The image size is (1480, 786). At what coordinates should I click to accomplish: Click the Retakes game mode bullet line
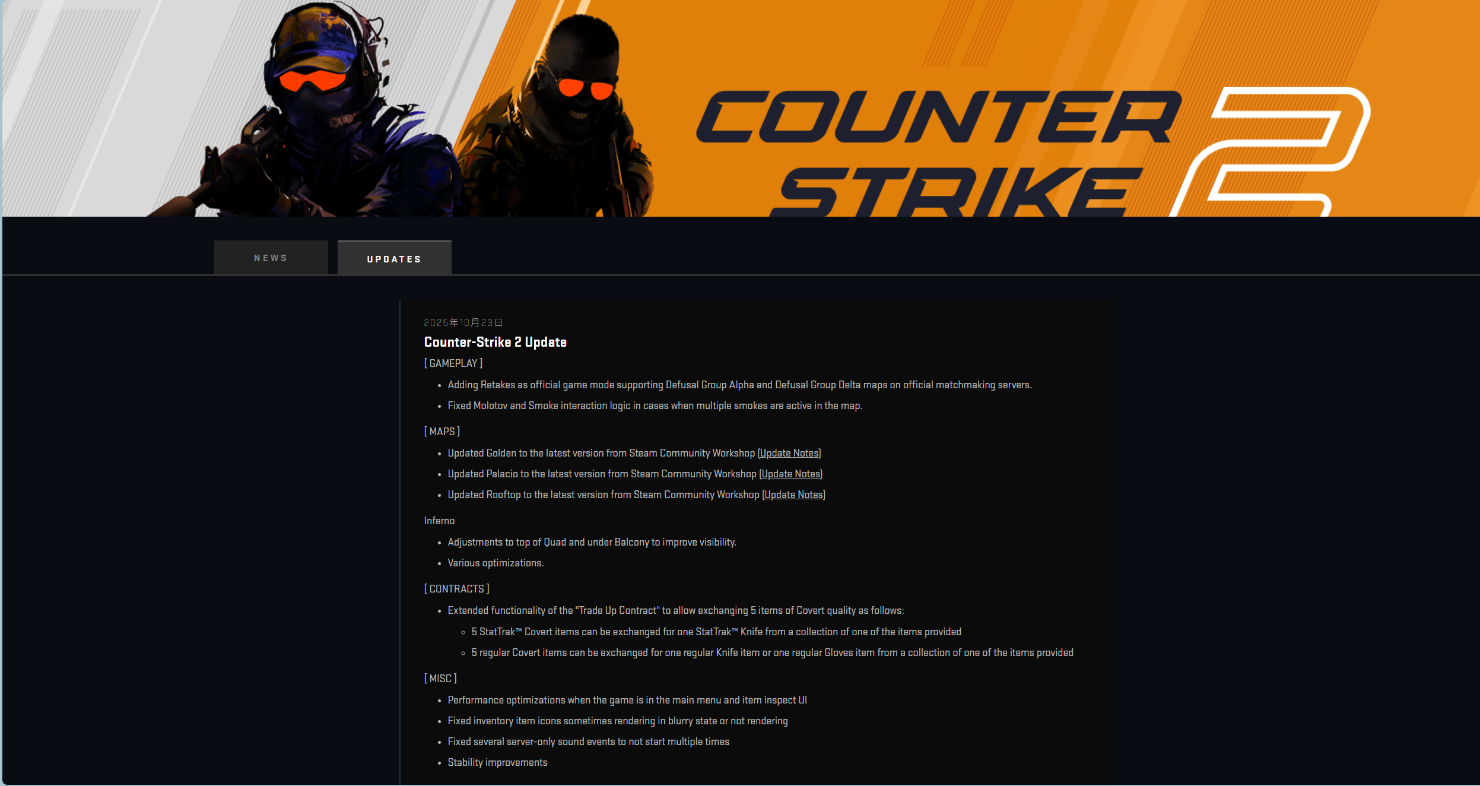[x=739, y=385]
